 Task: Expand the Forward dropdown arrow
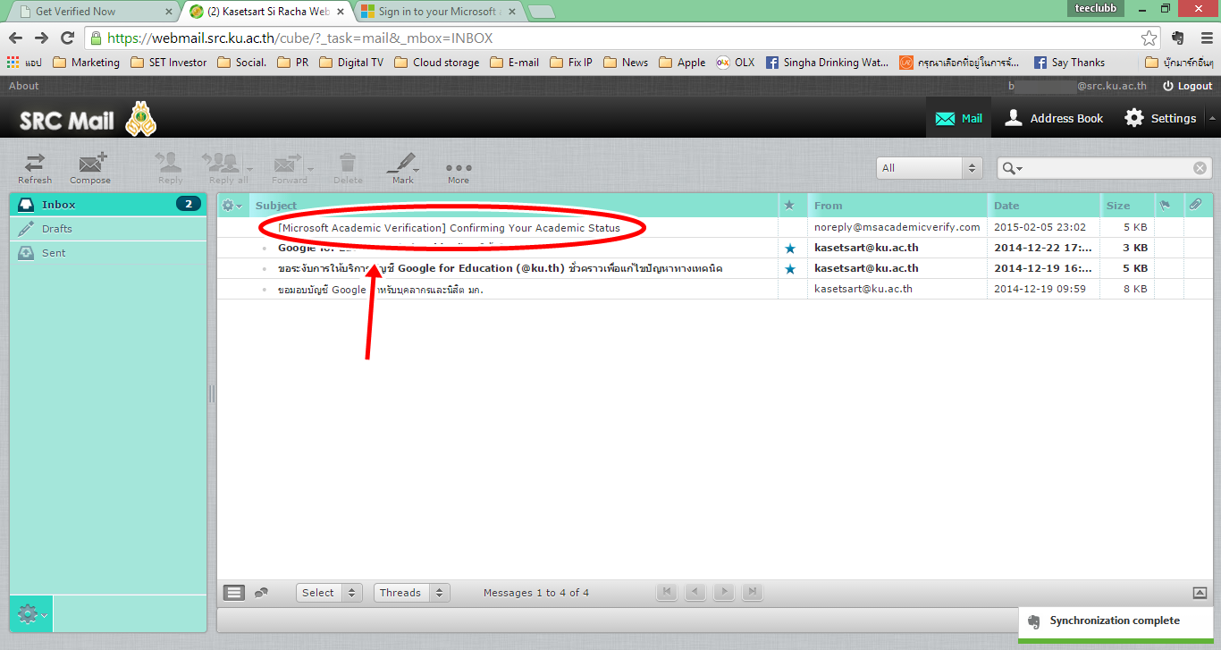310,168
